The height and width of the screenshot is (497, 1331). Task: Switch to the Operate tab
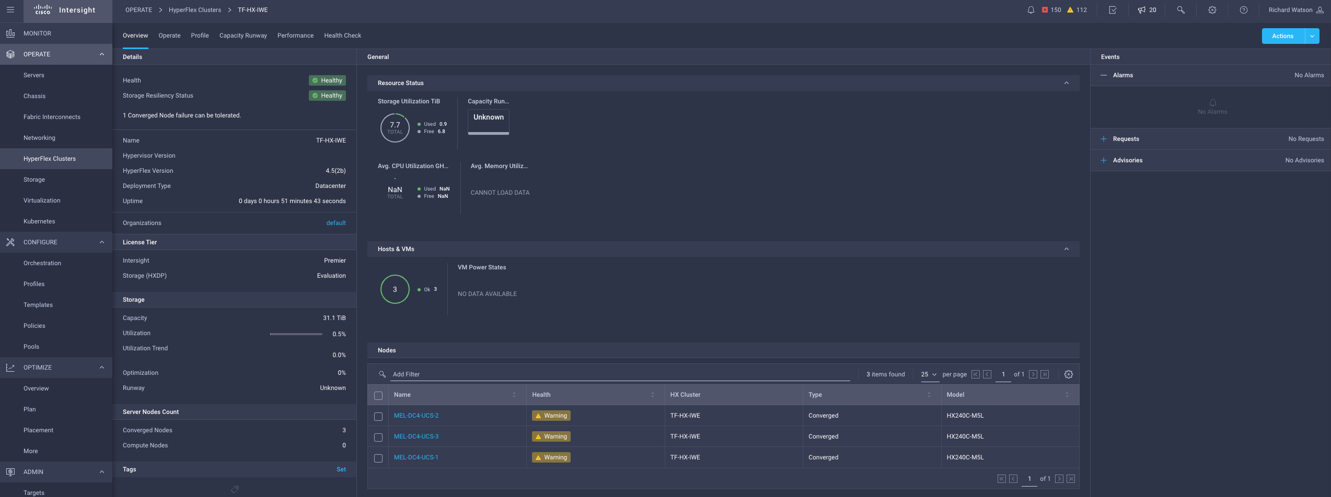point(169,35)
